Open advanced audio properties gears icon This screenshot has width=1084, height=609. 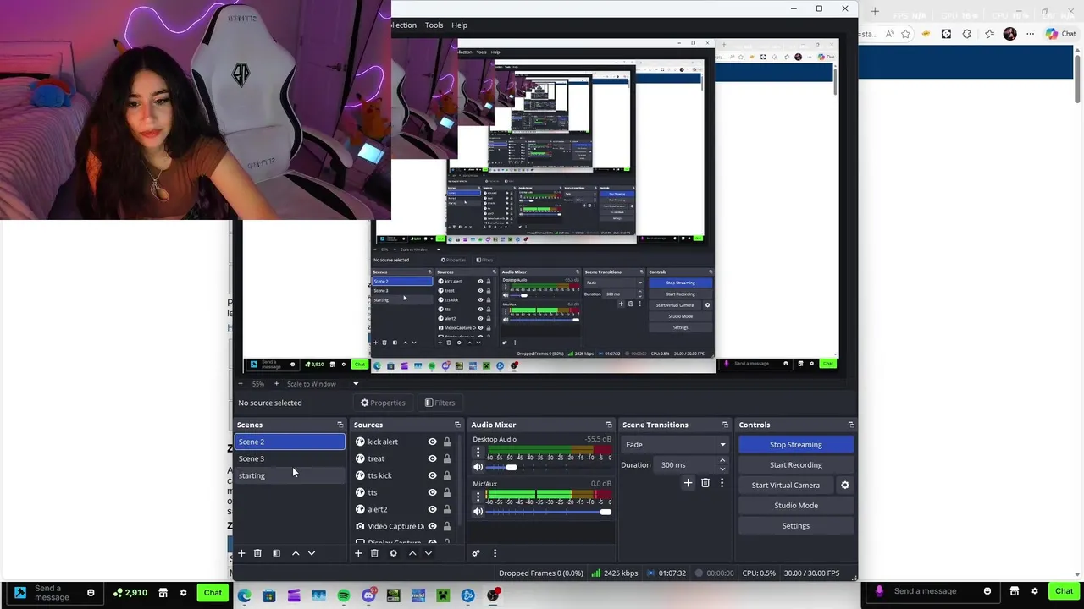point(476,553)
